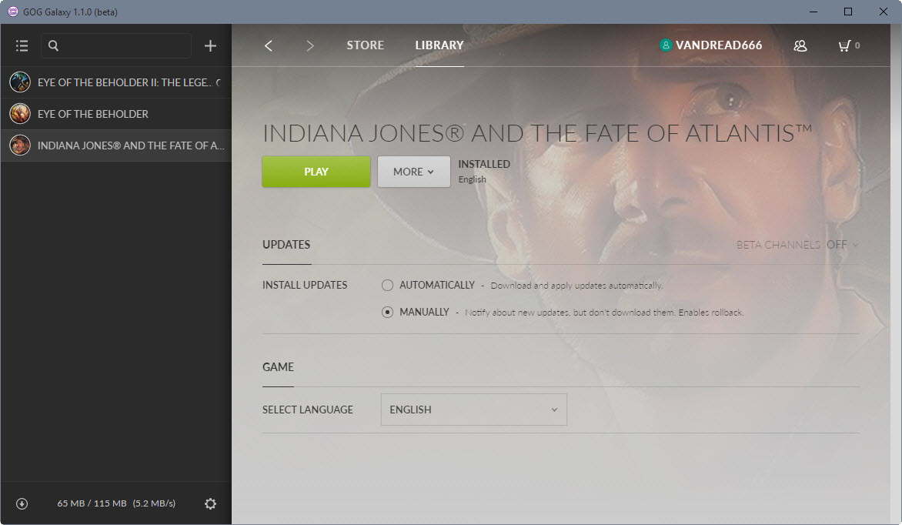Expand the Beta Channels dropdown
902x525 pixels.
click(x=797, y=245)
